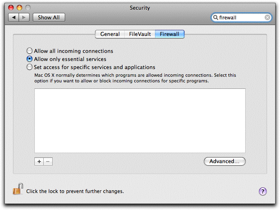Remove application with the minus button
The height and width of the screenshot is (210, 280).
click(x=48, y=162)
